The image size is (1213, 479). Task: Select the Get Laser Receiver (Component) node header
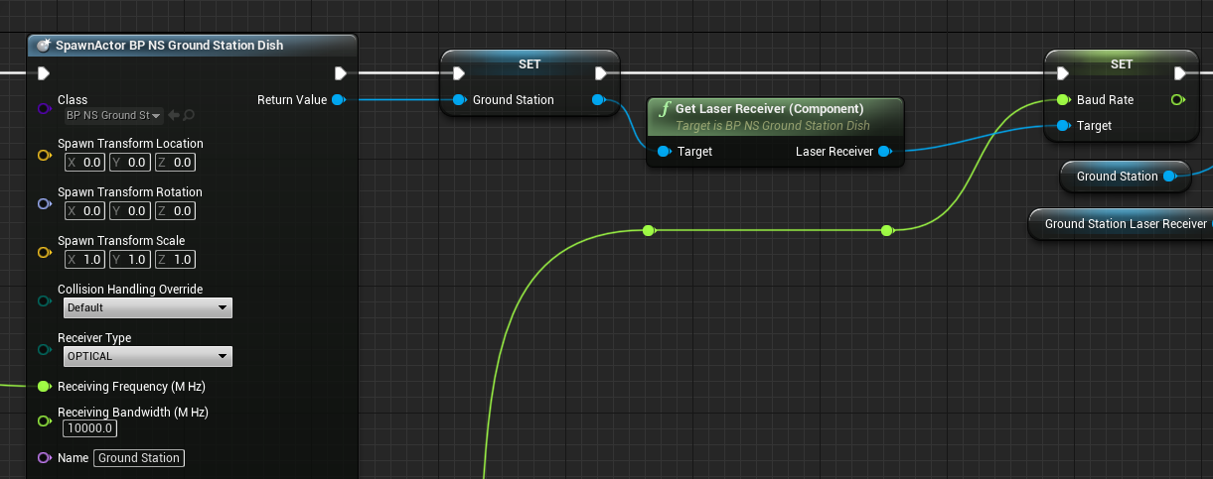click(769, 109)
